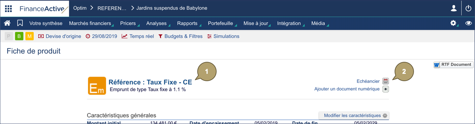Open the user profile icon

pos(454,9)
